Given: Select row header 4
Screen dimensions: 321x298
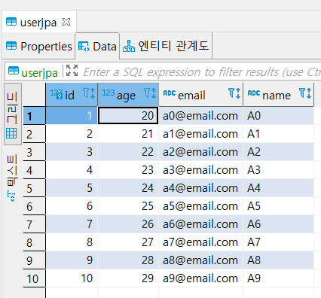Looking at the screenshot, I should tap(35, 170).
